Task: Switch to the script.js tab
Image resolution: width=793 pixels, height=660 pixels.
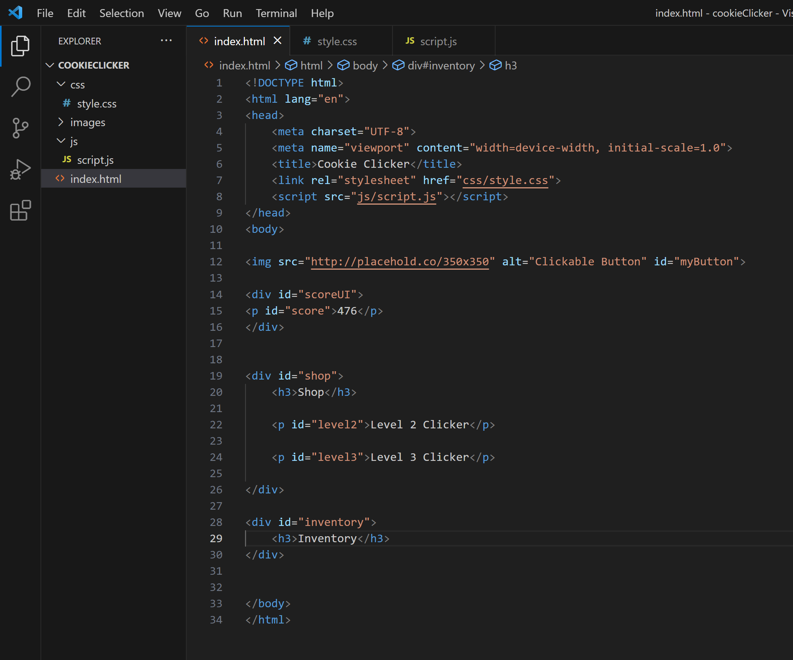Action: point(444,41)
